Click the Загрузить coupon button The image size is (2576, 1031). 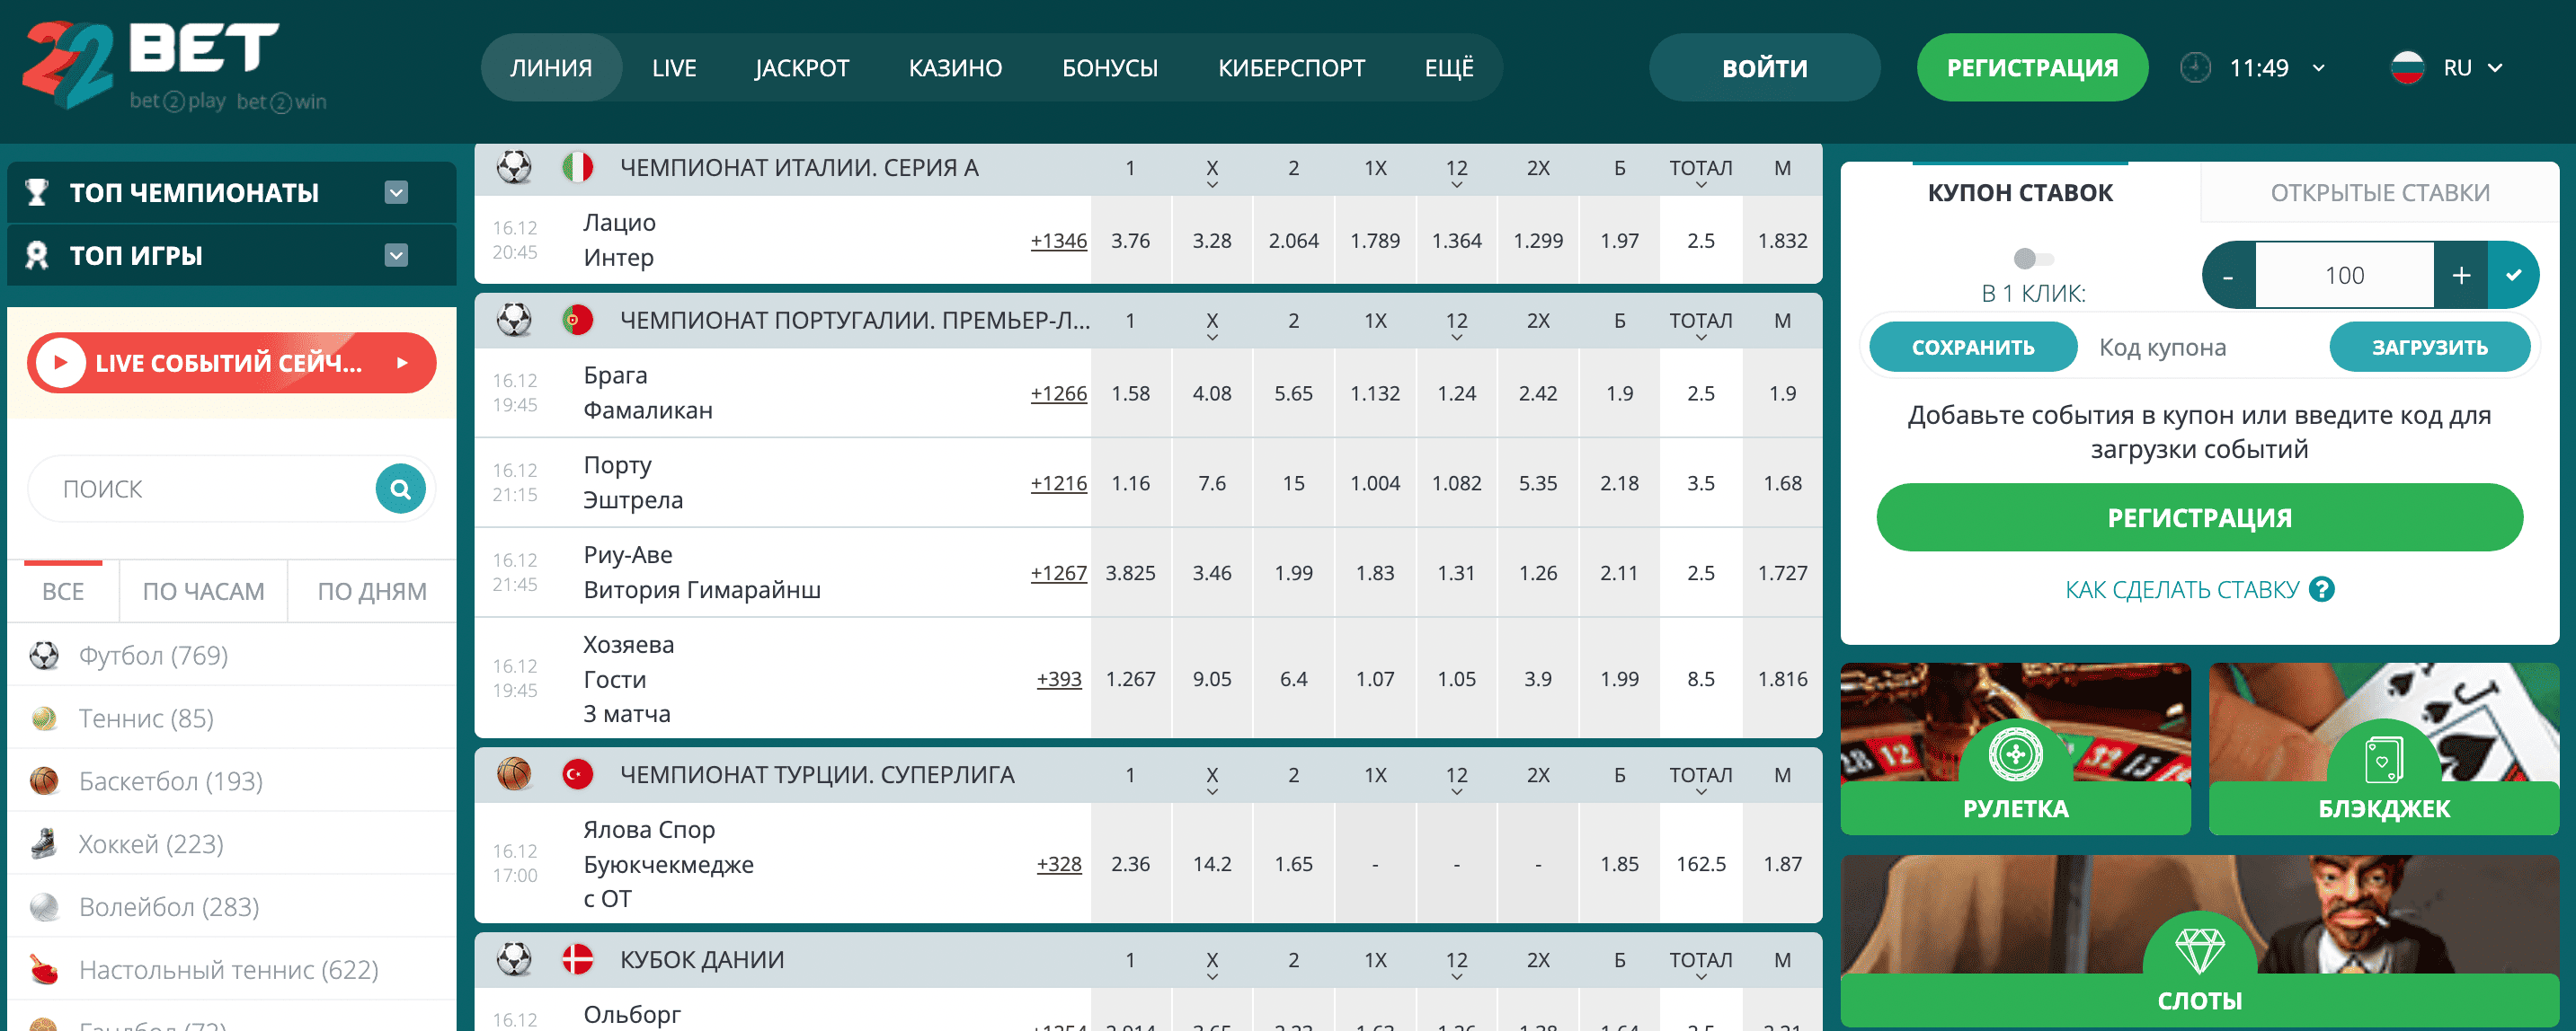(x=2430, y=347)
